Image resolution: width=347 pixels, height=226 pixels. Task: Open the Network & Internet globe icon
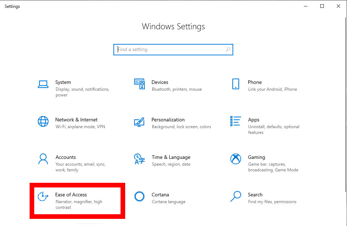43,121
